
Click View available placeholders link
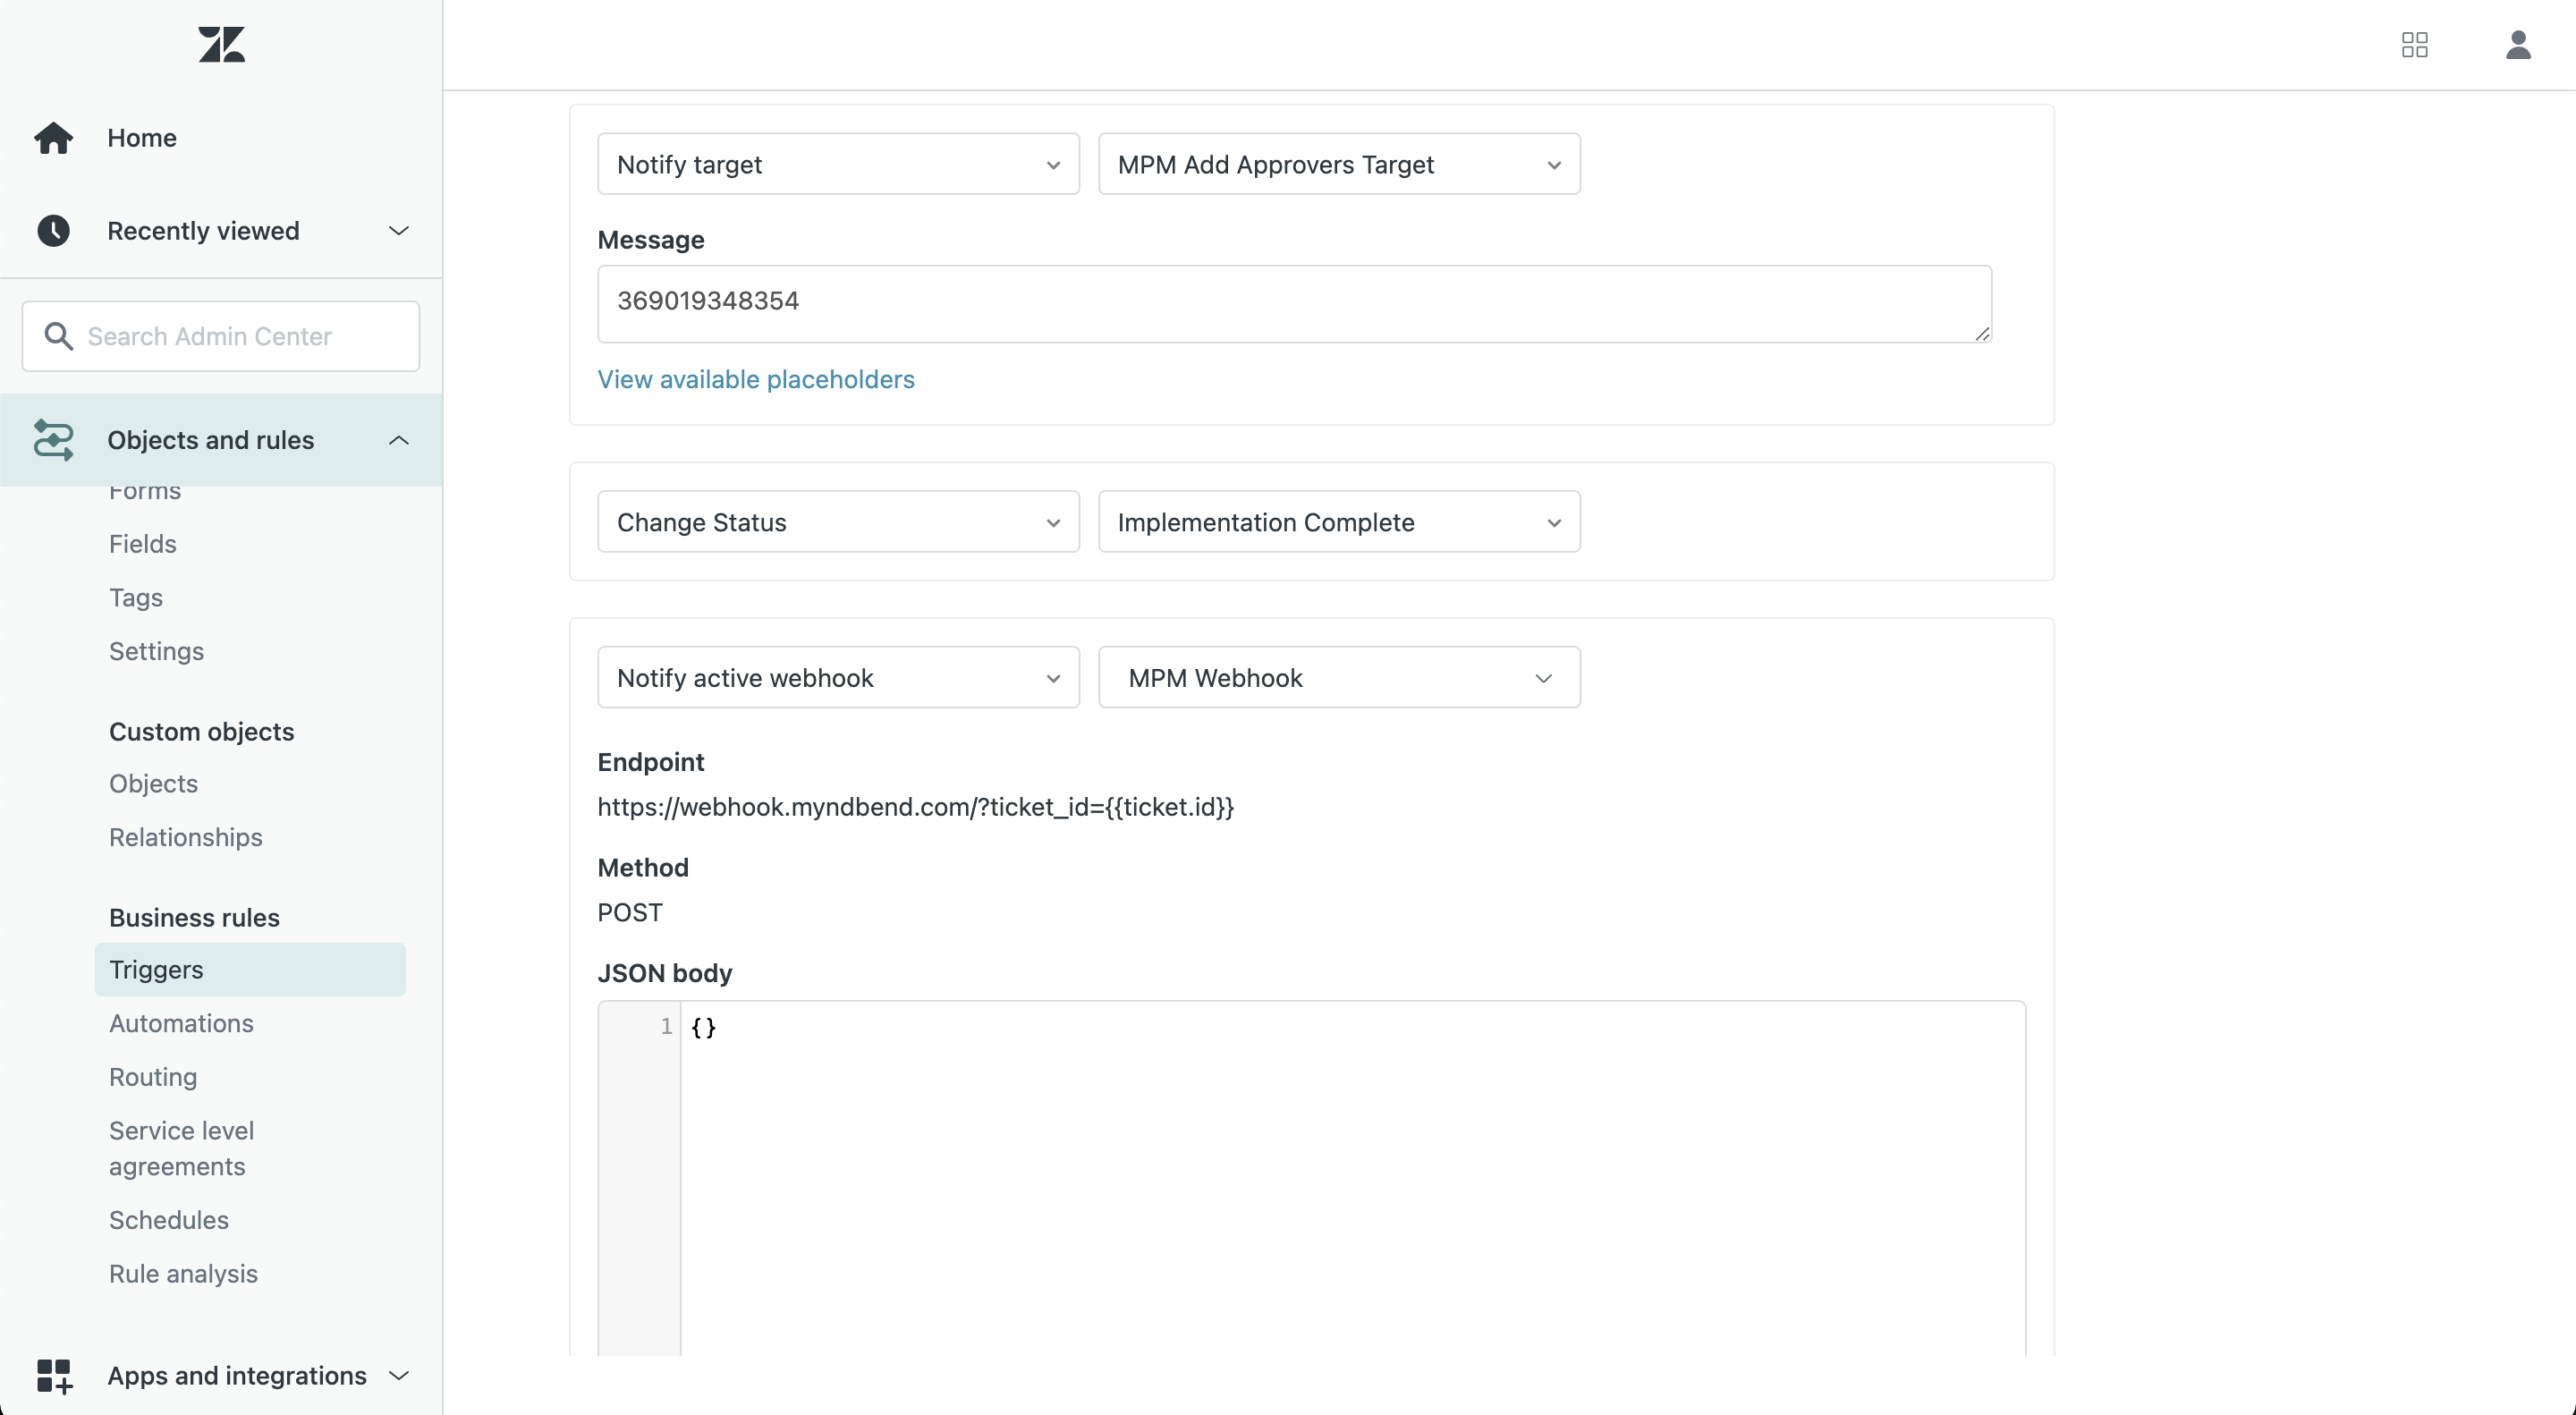click(x=755, y=380)
